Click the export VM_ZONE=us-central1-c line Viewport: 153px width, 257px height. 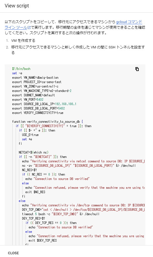tap(35, 86)
